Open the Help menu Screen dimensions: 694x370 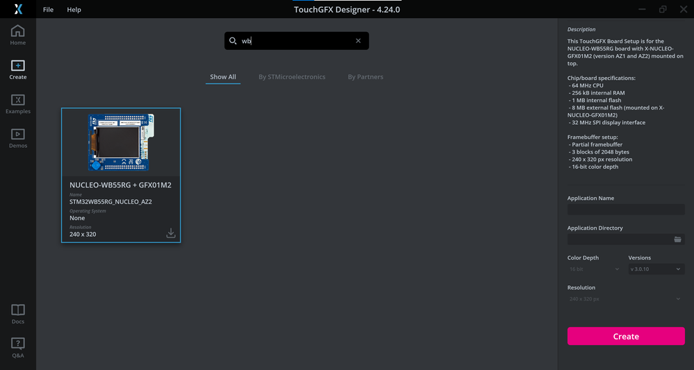click(x=74, y=9)
